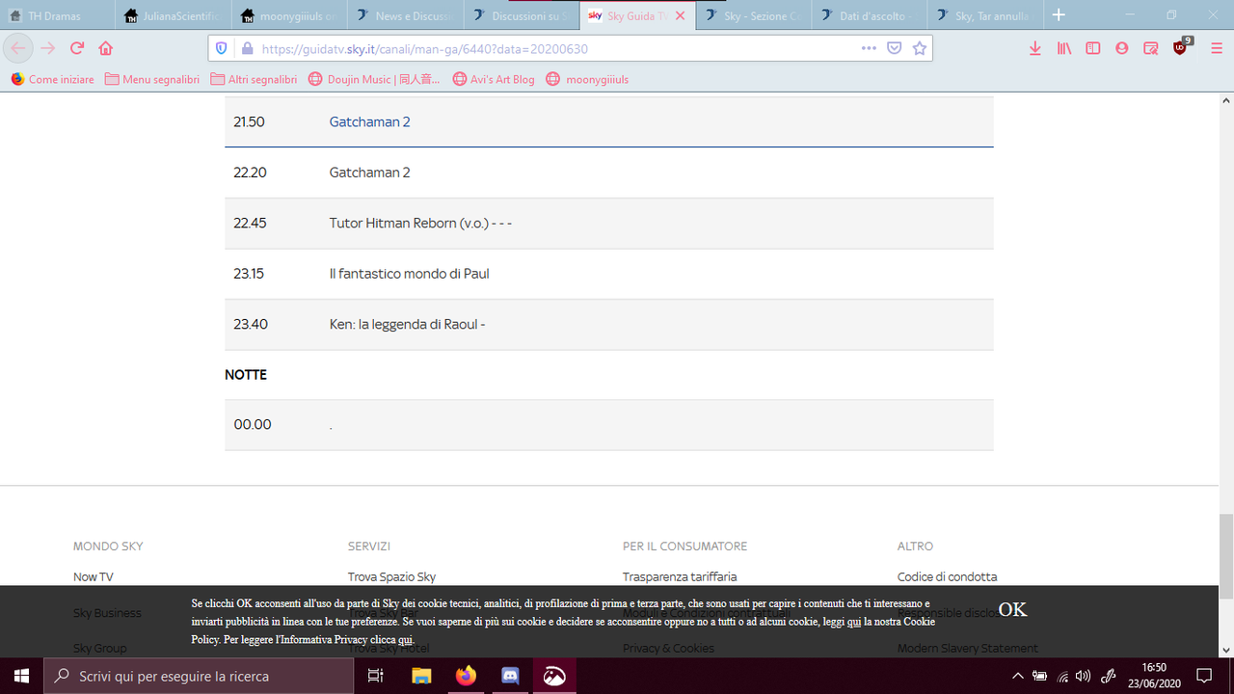1234x694 pixels.
Task: Open the Firefox hamburger menu
Action: [x=1216, y=48]
